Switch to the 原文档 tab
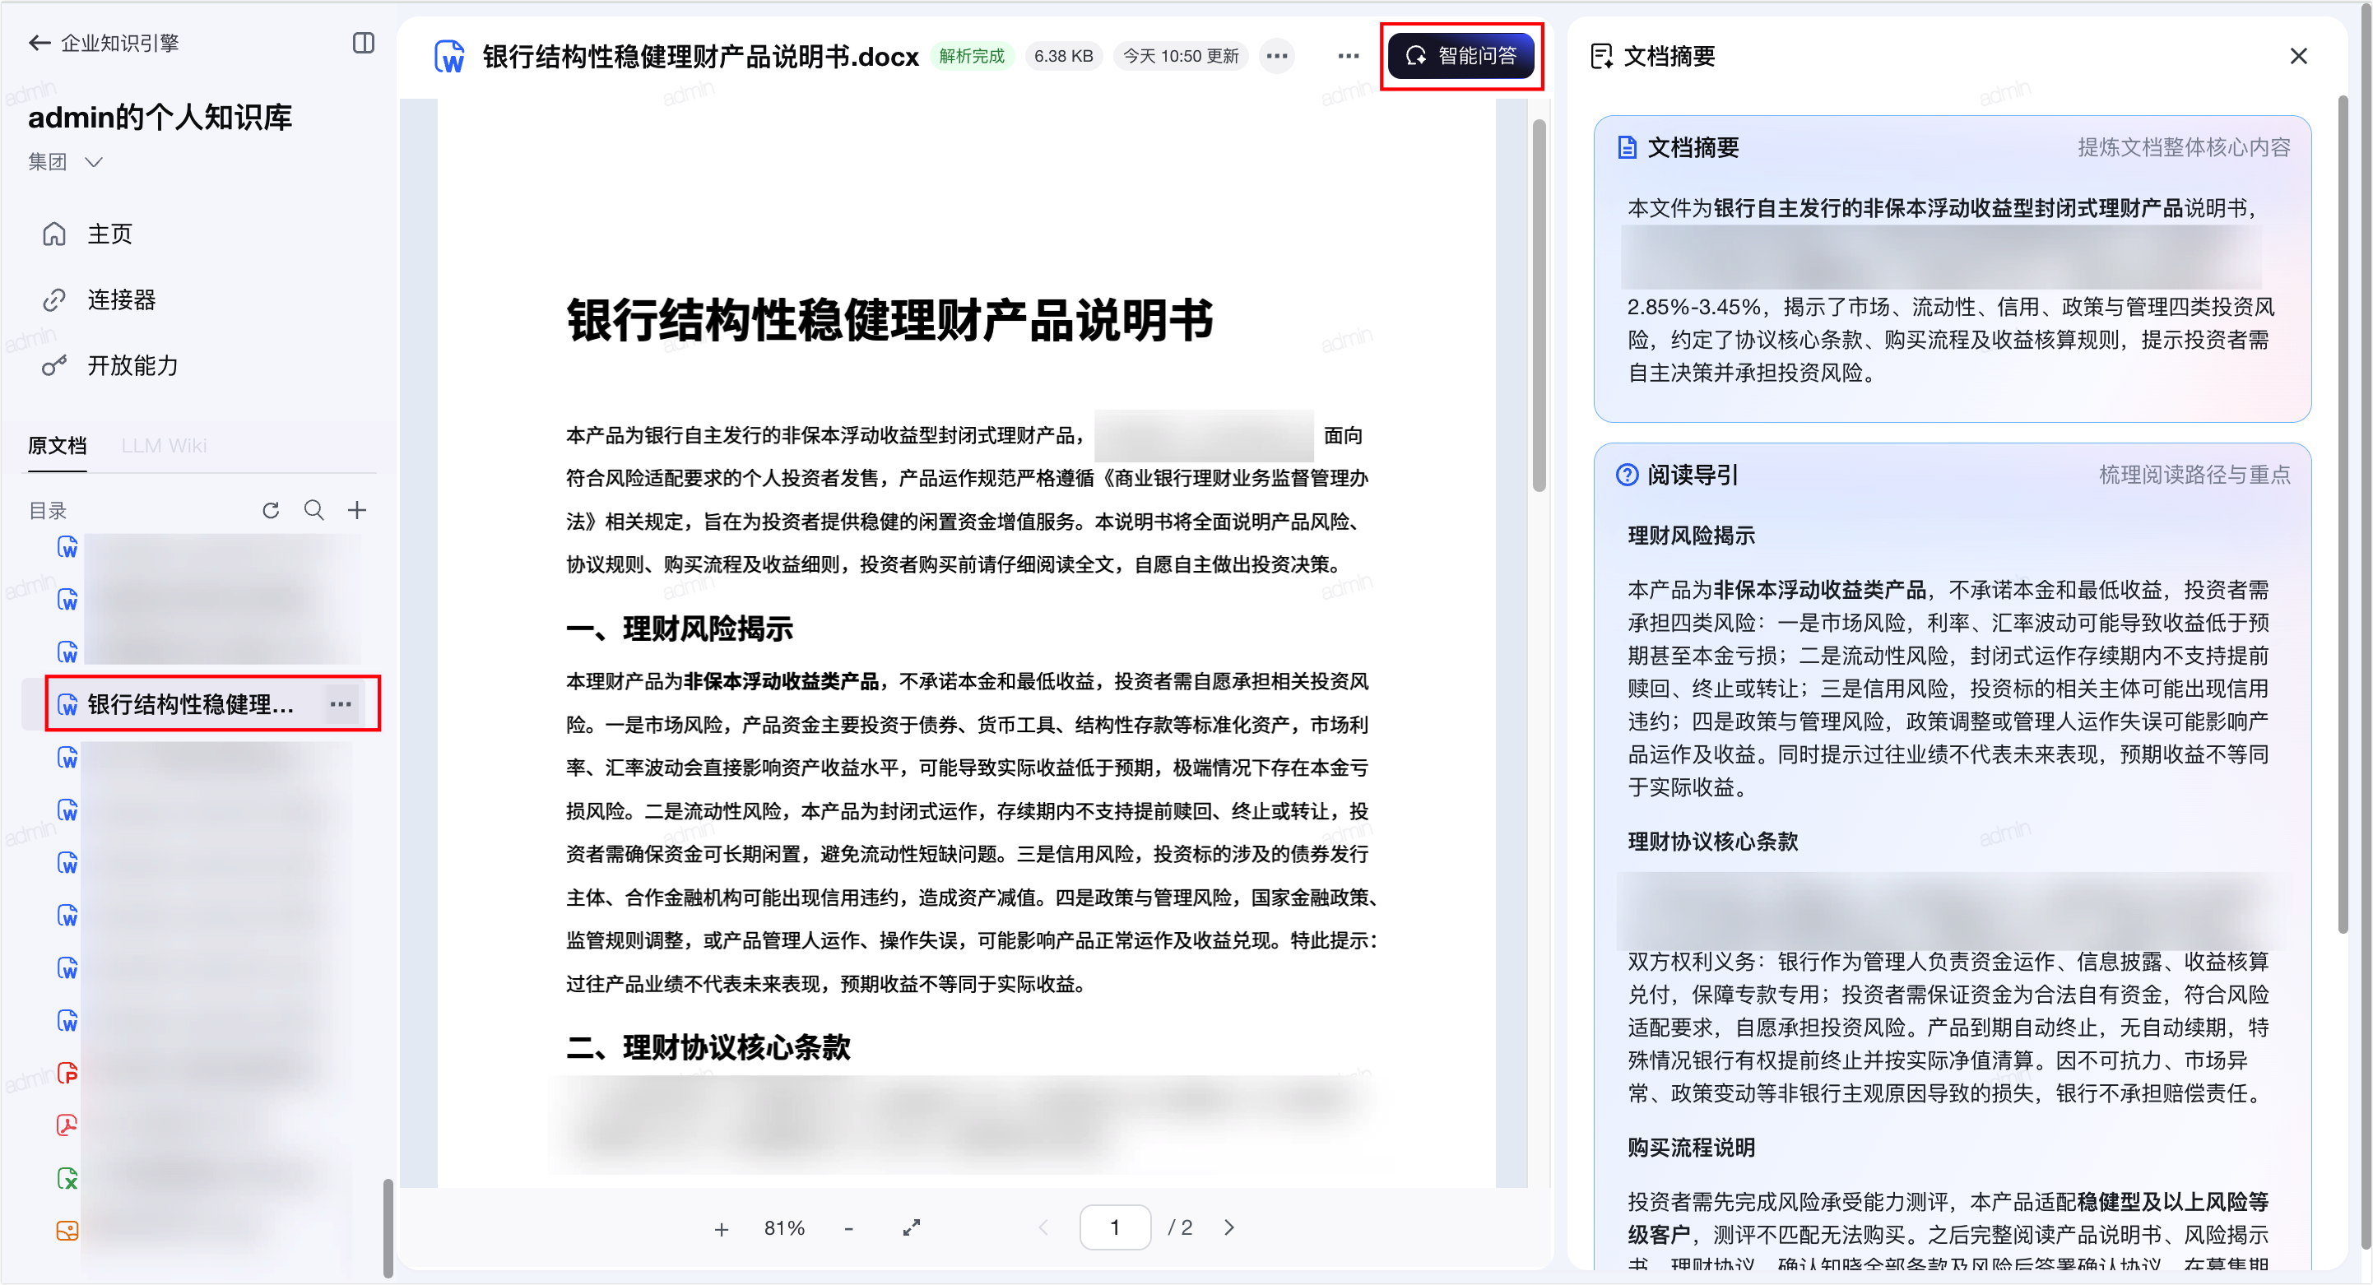 click(57, 446)
